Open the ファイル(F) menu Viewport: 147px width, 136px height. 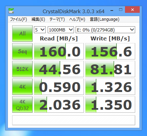point(18,19)
